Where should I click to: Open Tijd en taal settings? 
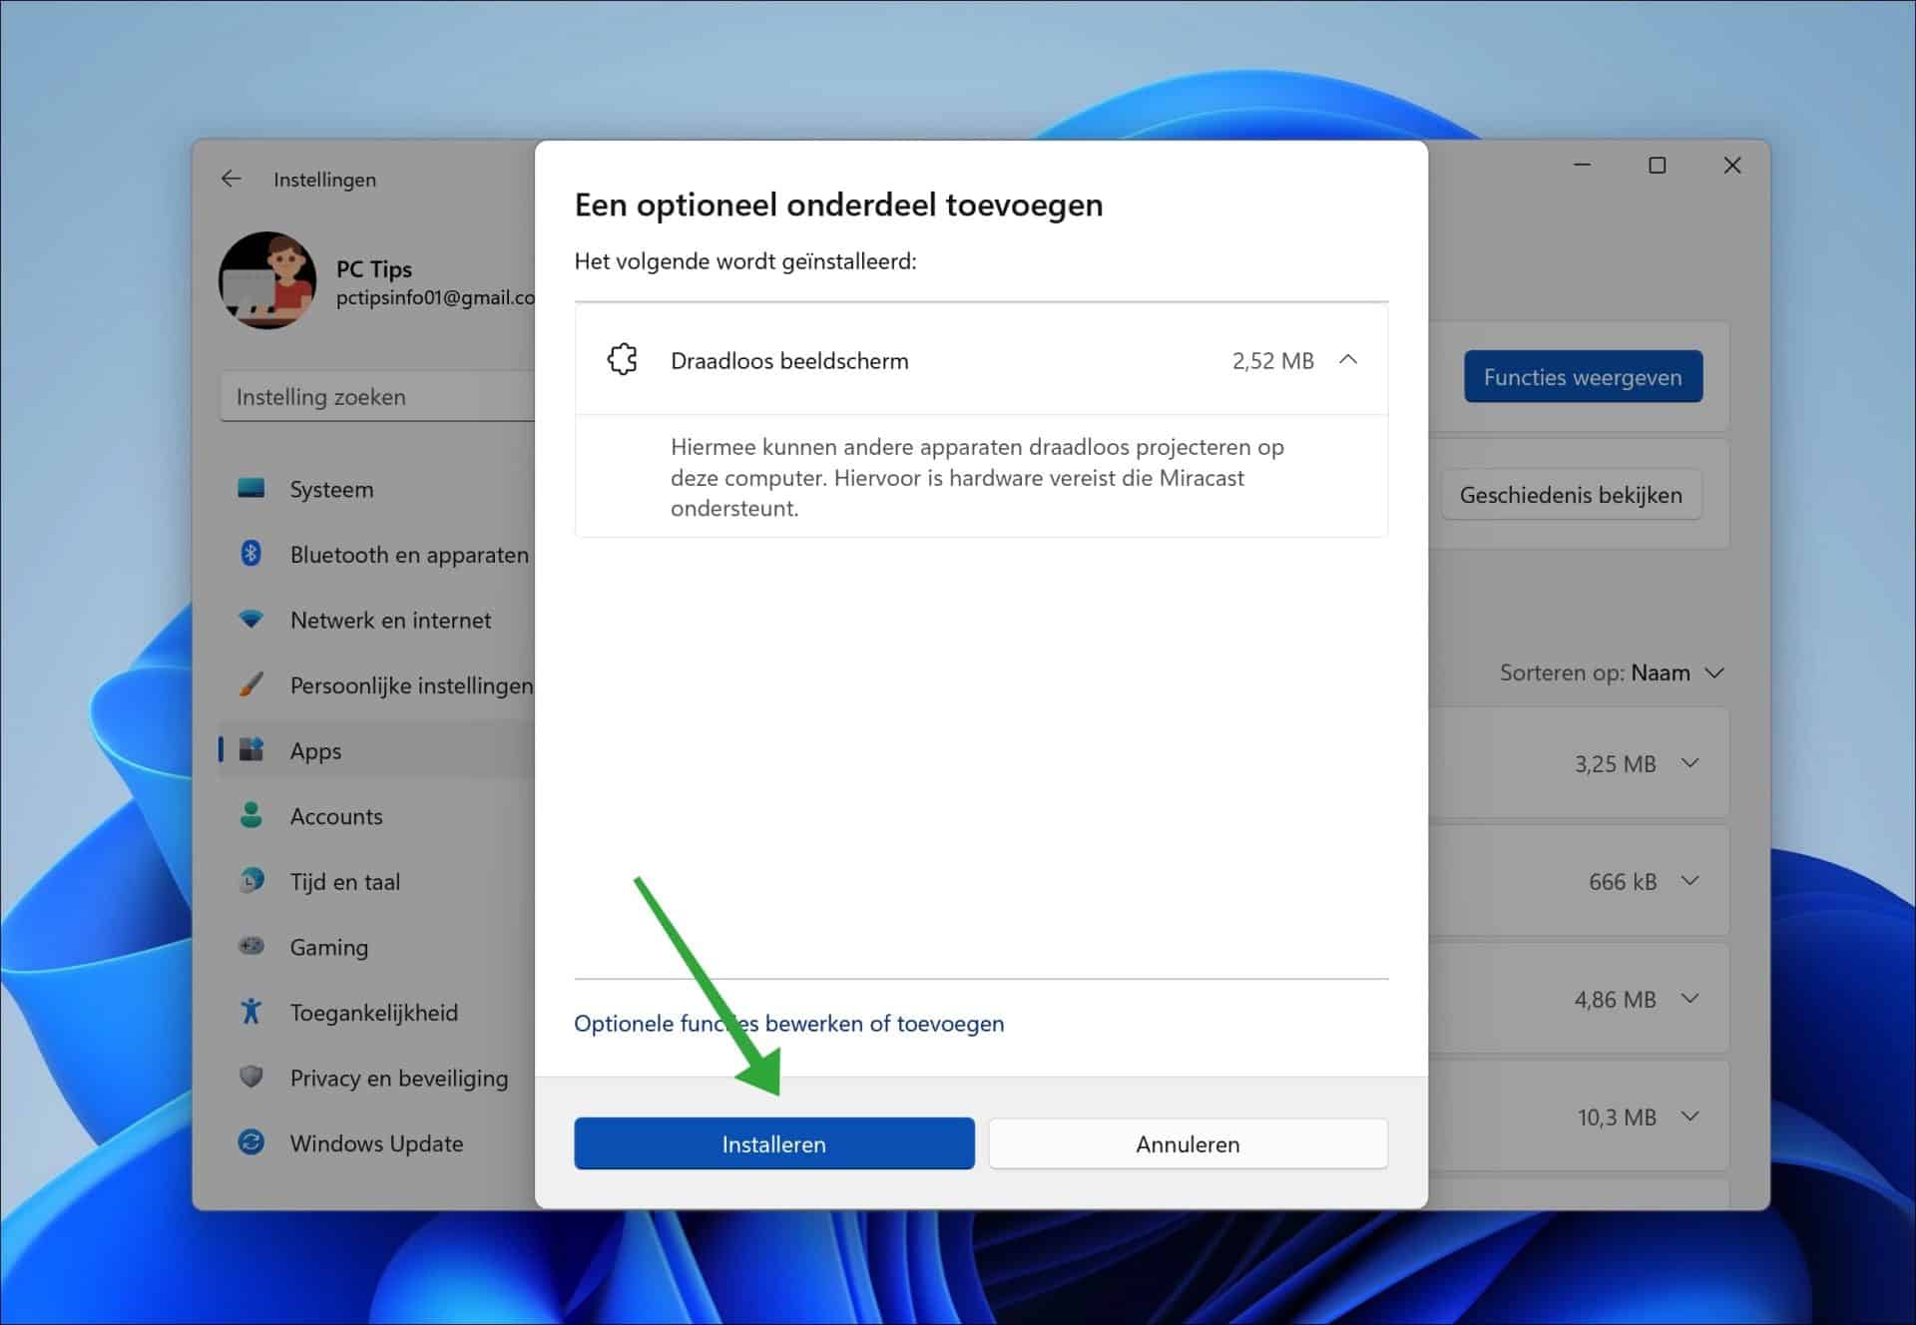coord(250,881)
